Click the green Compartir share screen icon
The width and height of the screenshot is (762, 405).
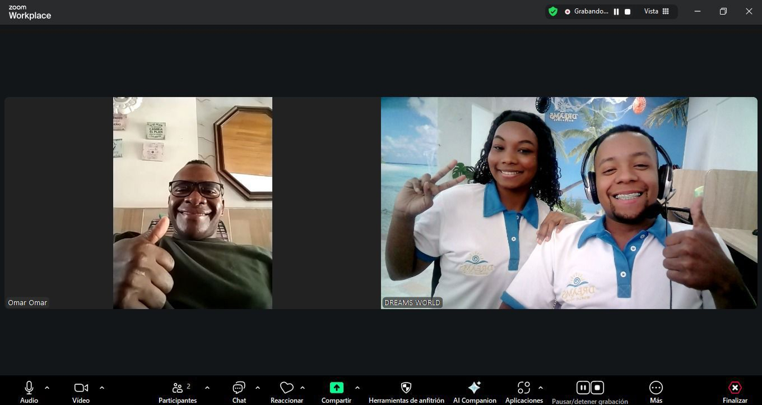(336, 388)
